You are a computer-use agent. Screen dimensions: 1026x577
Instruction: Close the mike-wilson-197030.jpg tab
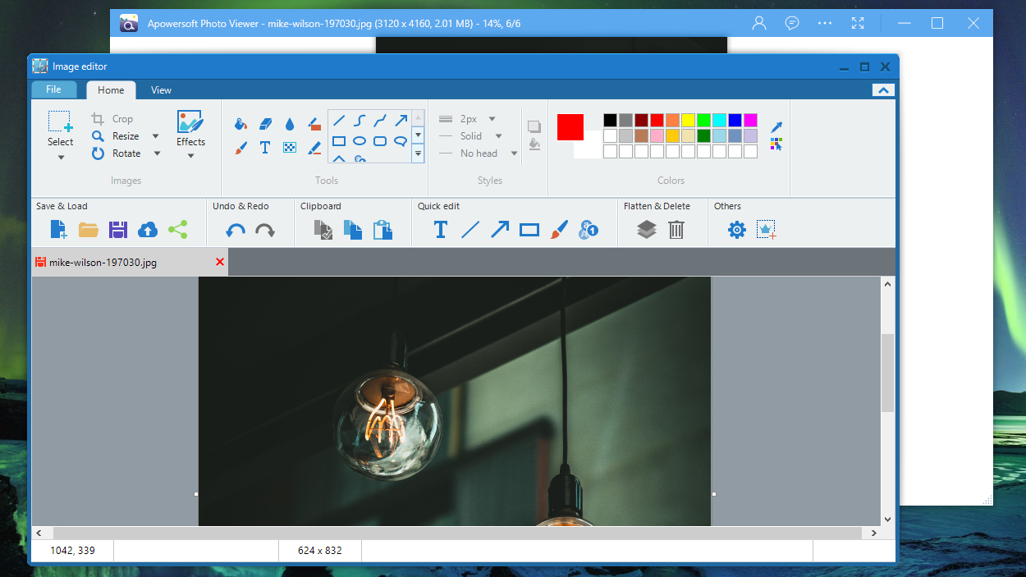coord(219,262)
